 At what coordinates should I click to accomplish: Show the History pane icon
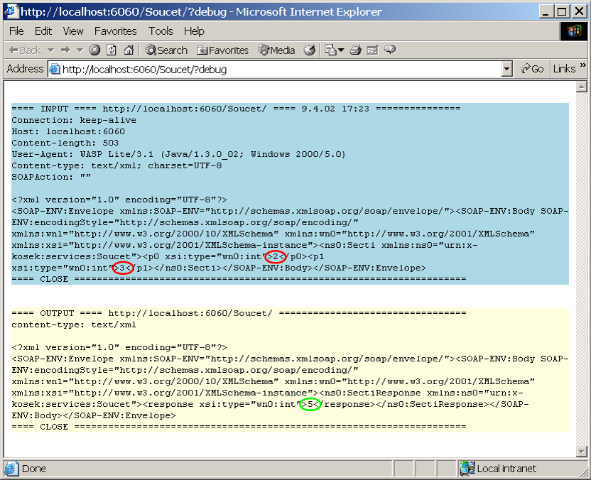point(310,50)
